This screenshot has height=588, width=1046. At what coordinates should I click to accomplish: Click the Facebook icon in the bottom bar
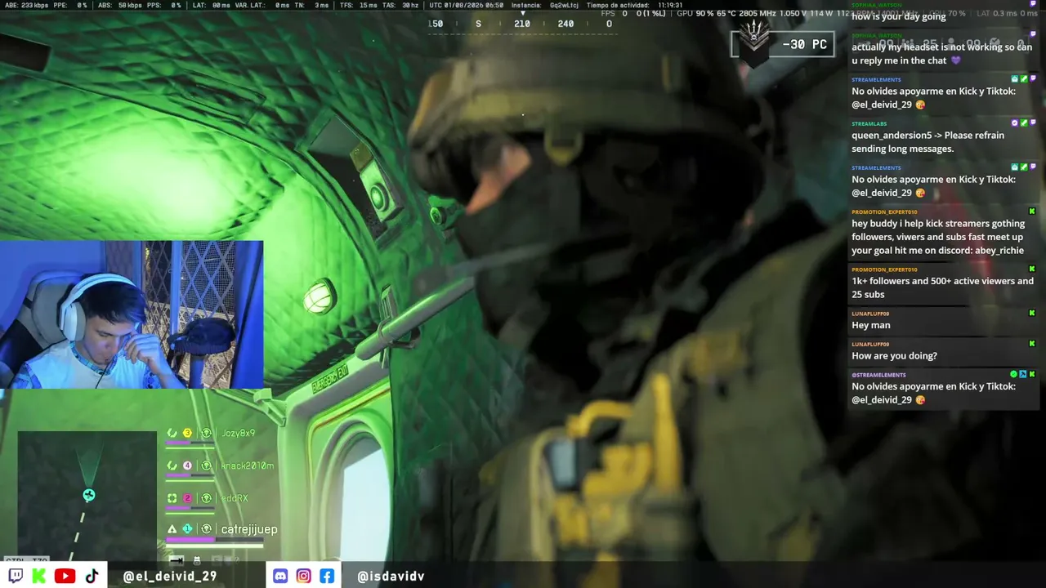pyautogui.click(x=327, y=576)
